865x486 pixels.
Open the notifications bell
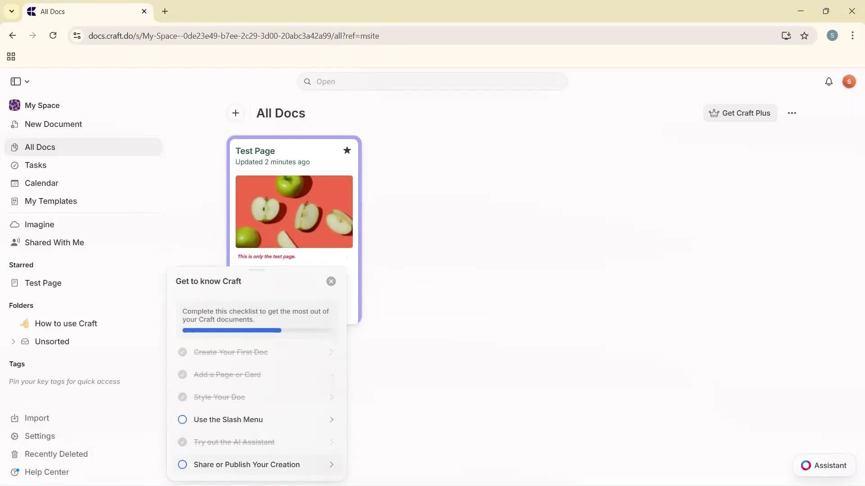tap(829, 81)
